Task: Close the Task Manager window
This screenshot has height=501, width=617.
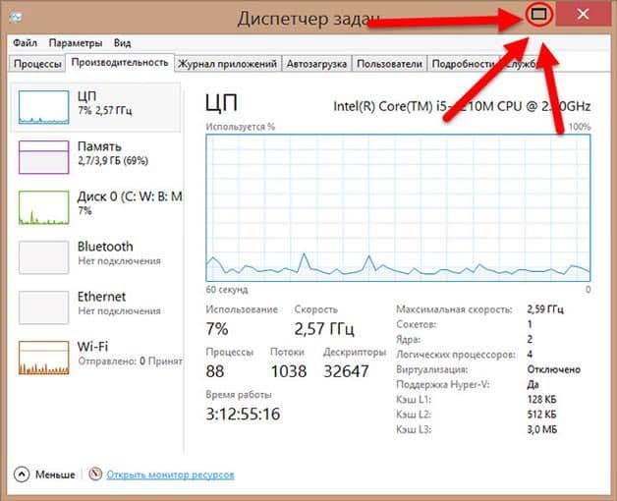Action: [x=583, y=14]
